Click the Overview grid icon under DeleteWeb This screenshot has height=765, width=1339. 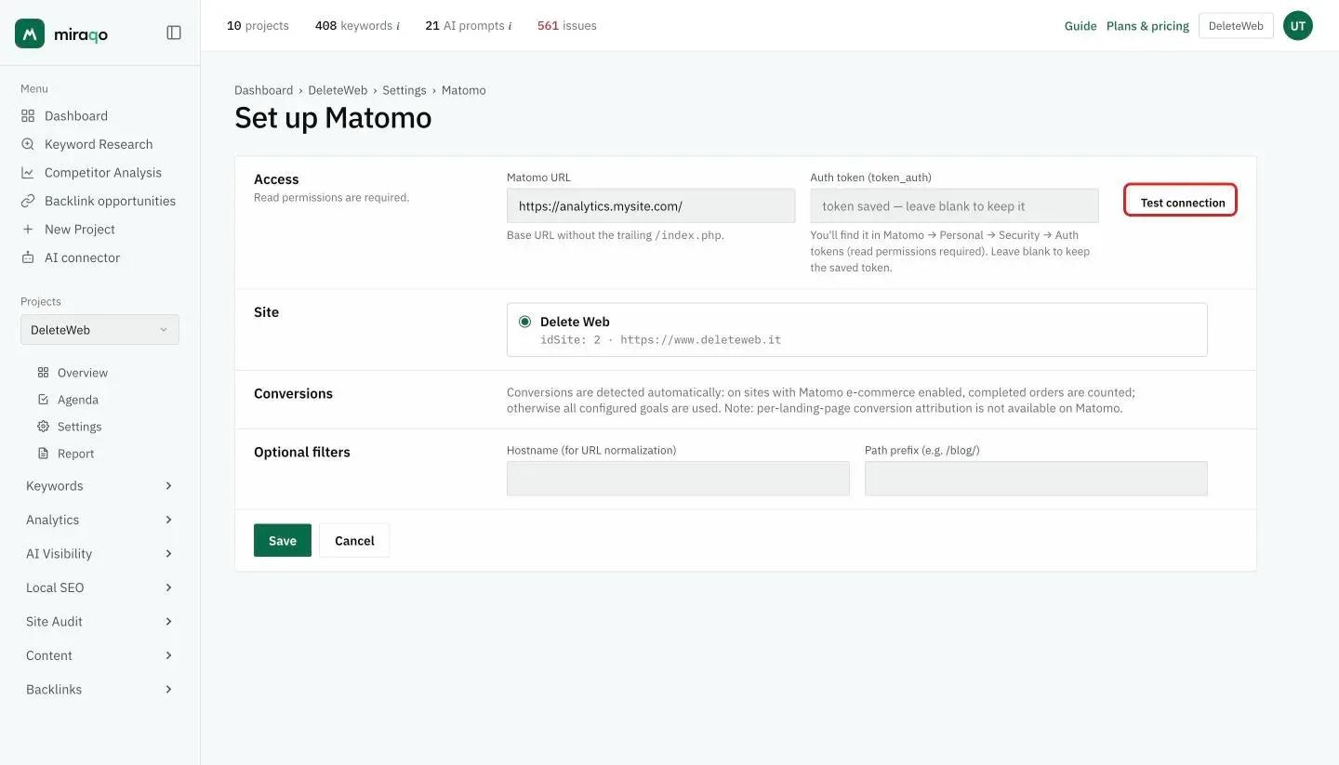(43, 373)
